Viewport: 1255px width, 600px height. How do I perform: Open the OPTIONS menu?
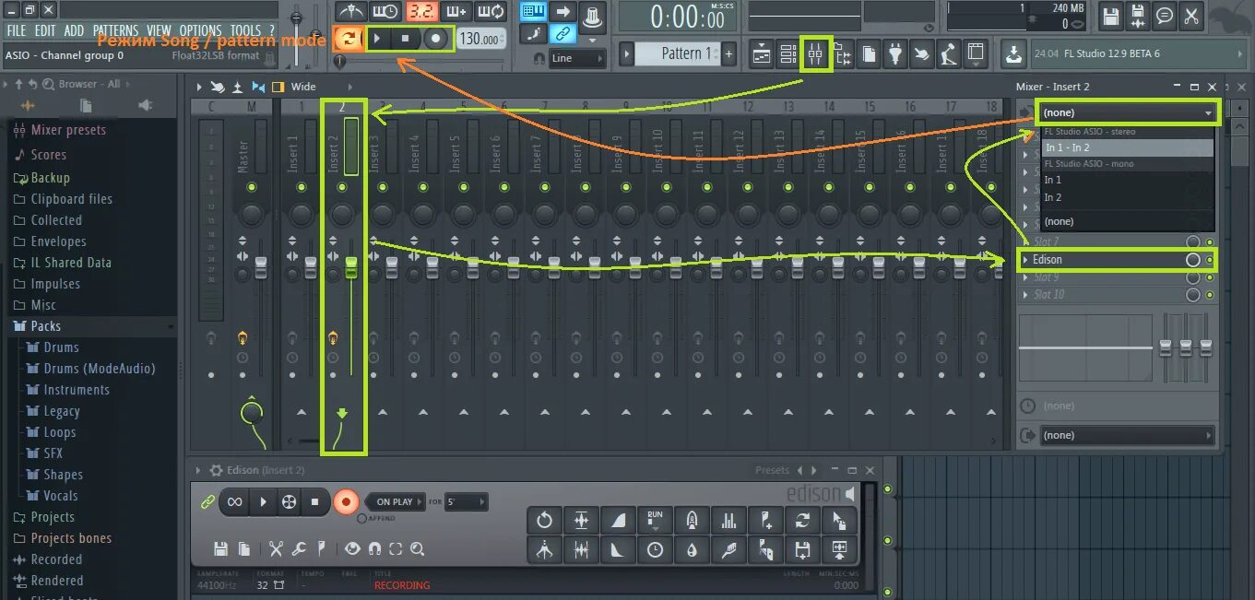click(x=200, y=30)
